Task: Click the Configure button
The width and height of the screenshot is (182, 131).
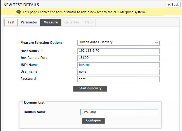Action: click(x=93, y=121)
